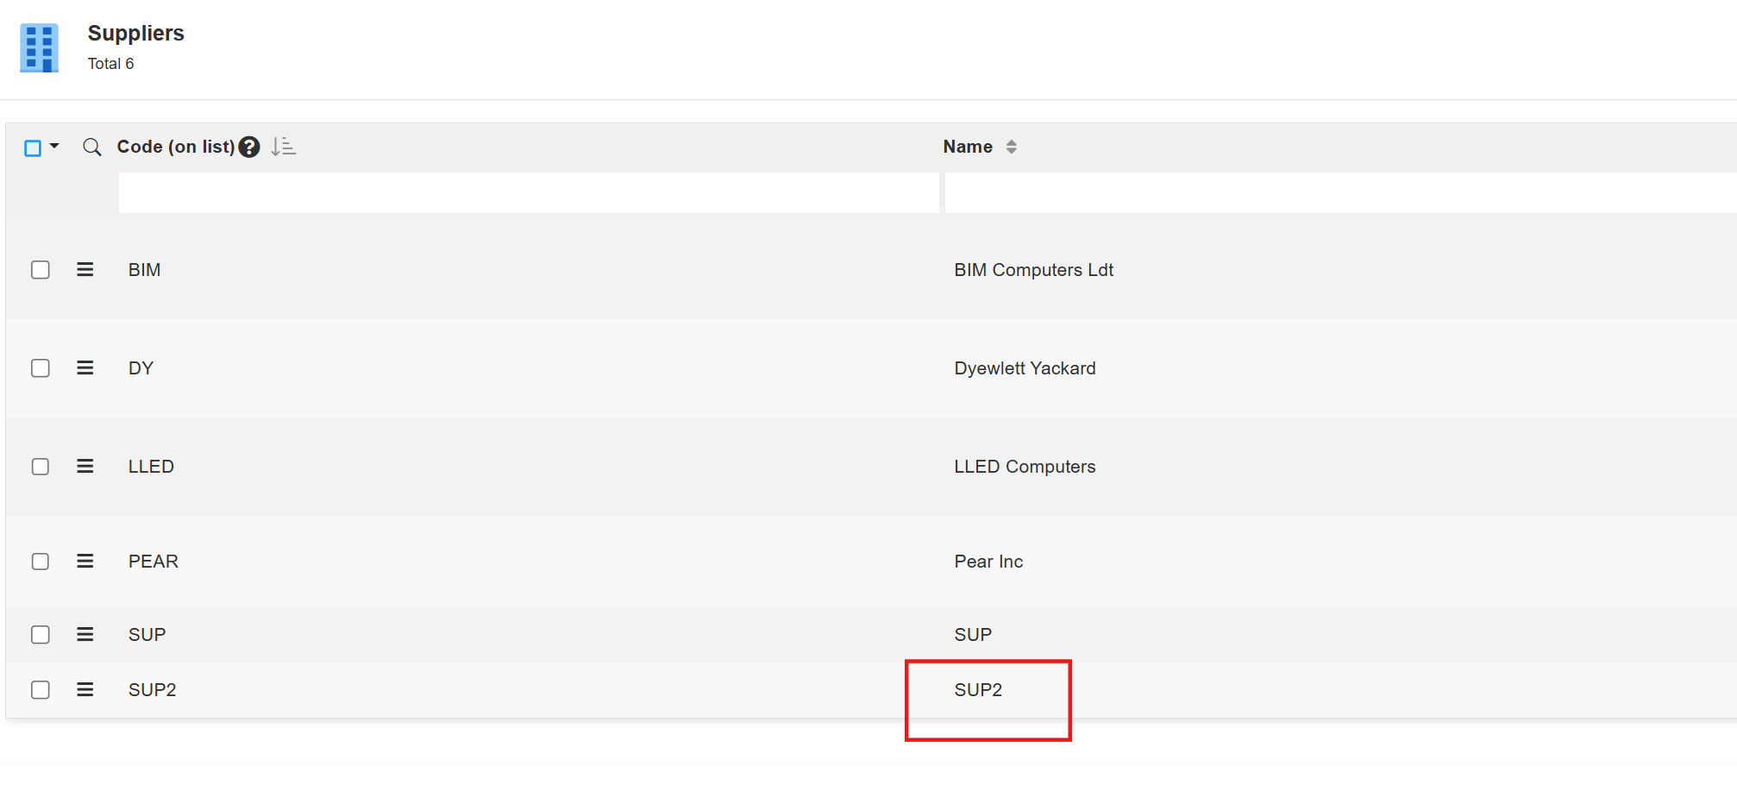Open row menu for DY supplier
This screenshot has width=1737, height=785.
(85, 368)
